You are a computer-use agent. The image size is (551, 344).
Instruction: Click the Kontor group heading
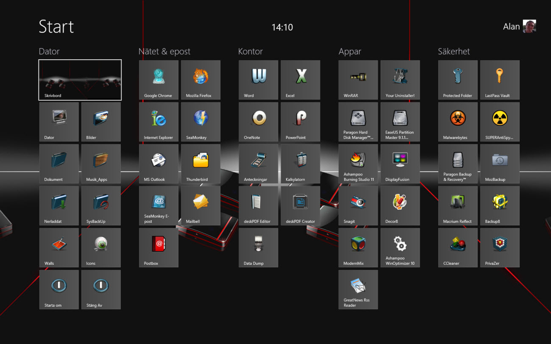250,52
